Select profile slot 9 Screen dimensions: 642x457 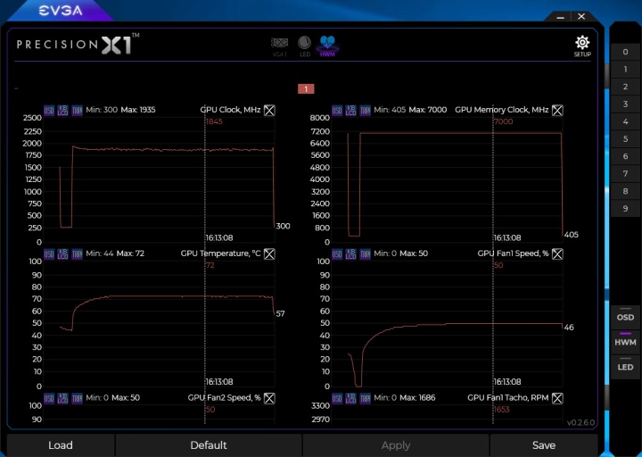click(x=625, y=209)
